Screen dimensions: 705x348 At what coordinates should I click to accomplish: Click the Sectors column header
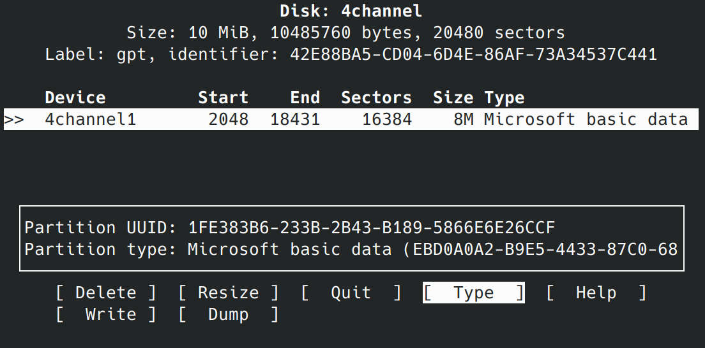point(376,98)
